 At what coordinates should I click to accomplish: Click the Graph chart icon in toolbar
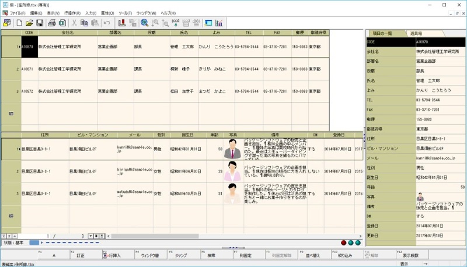coord(219,23)
